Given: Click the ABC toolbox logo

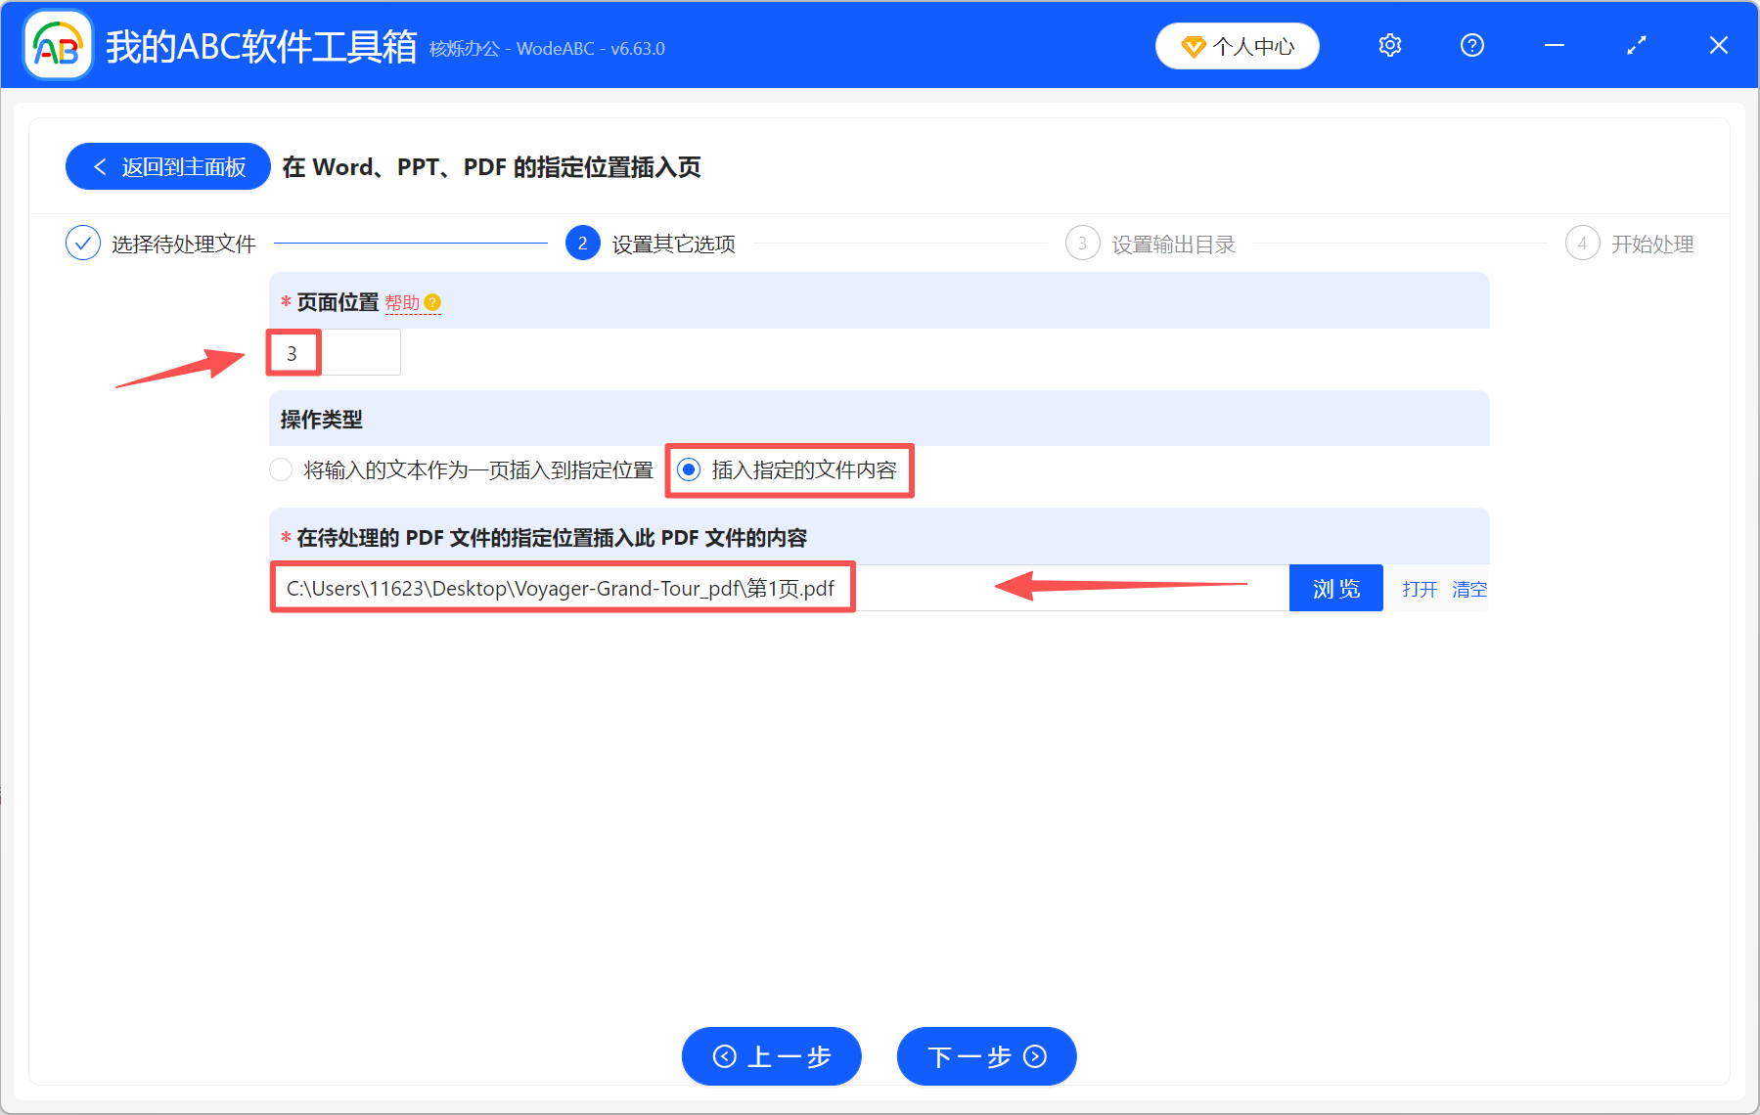Looking at the screenshot, I should 57,45.
